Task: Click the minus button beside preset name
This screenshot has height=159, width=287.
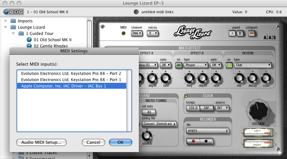Action: click(11, 12)
